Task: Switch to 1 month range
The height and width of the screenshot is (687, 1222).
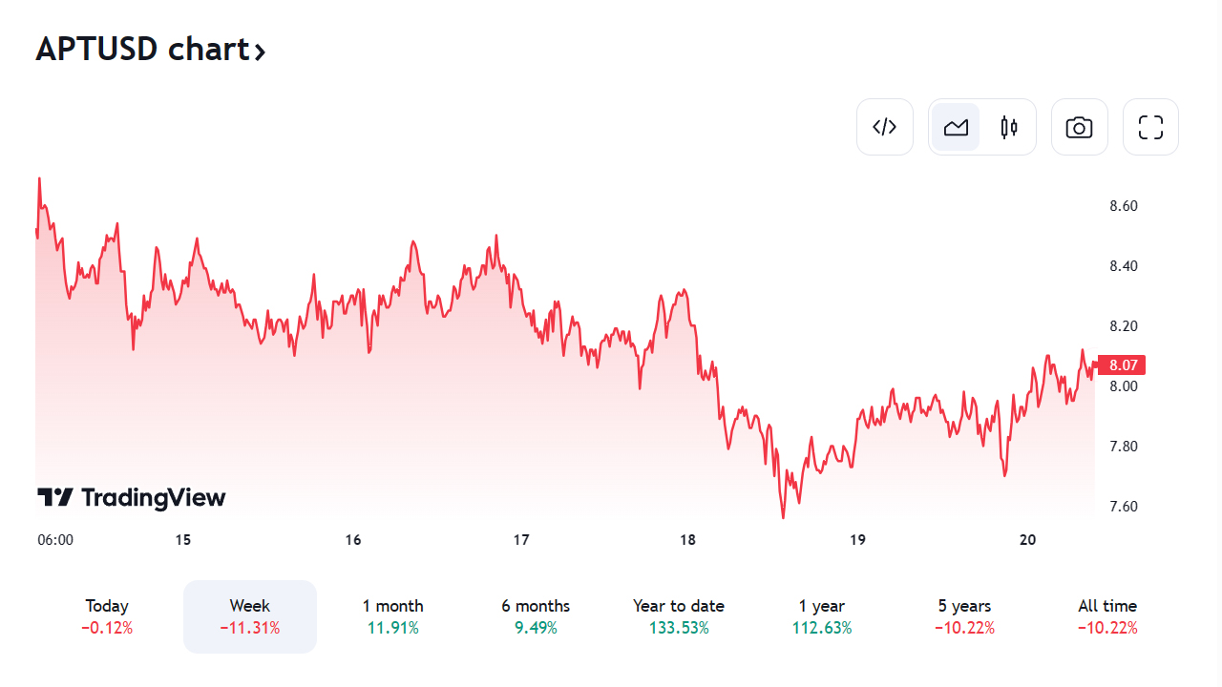Action: (x=392, y=616)
